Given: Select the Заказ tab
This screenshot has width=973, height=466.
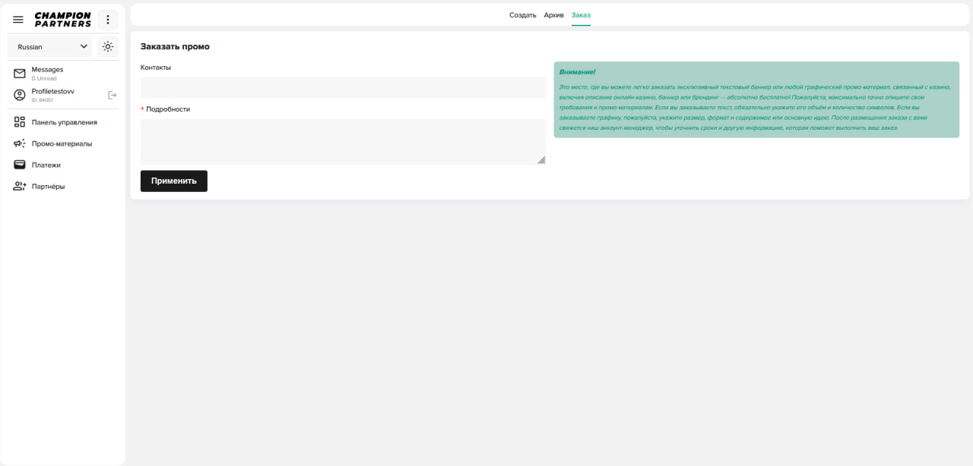Looking at the screenshot, I should click(581, 15).
